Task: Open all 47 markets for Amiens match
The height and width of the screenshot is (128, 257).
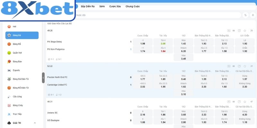Action: (x=252, y=102)
